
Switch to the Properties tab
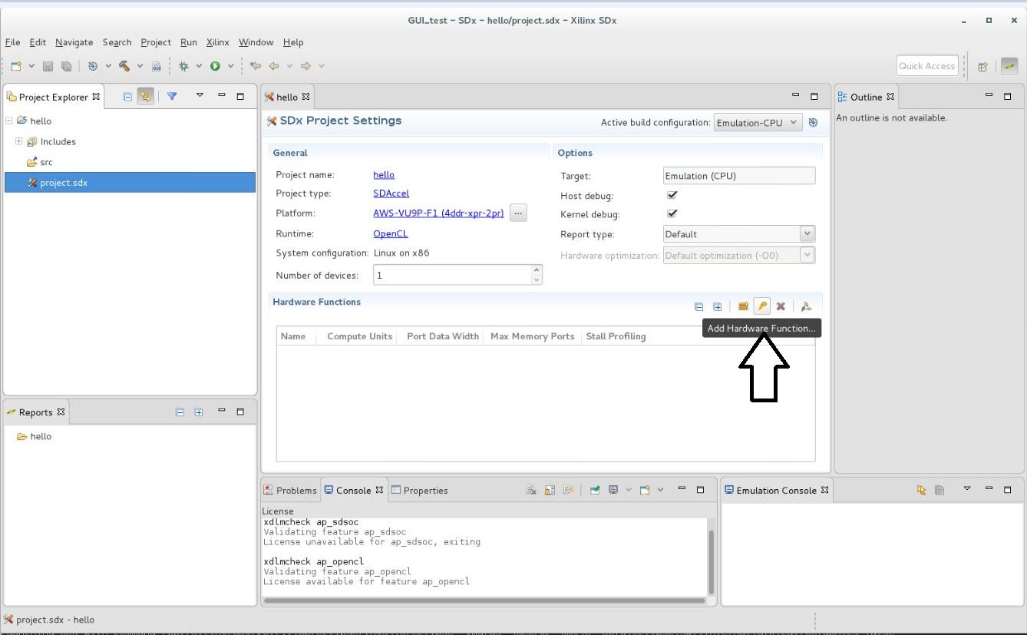coord(419,490)
